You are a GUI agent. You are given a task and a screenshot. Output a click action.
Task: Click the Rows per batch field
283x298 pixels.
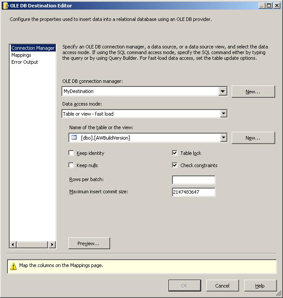coord(193,180)
